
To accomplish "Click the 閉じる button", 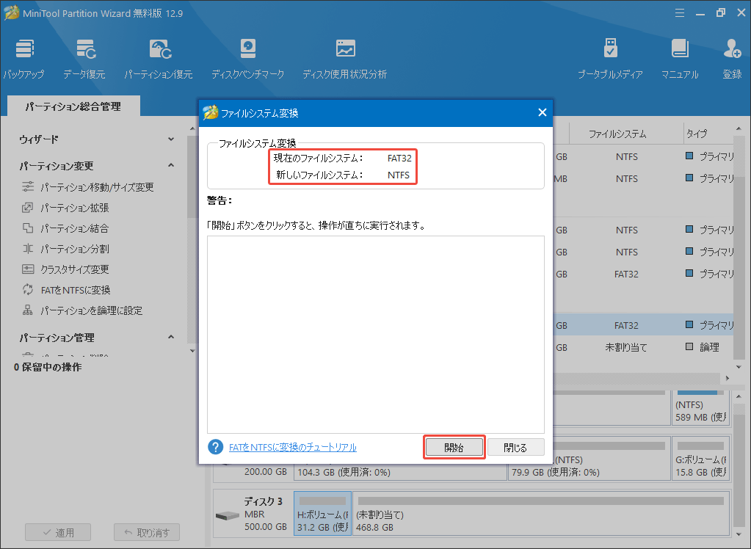I will [x=516, y=448].
